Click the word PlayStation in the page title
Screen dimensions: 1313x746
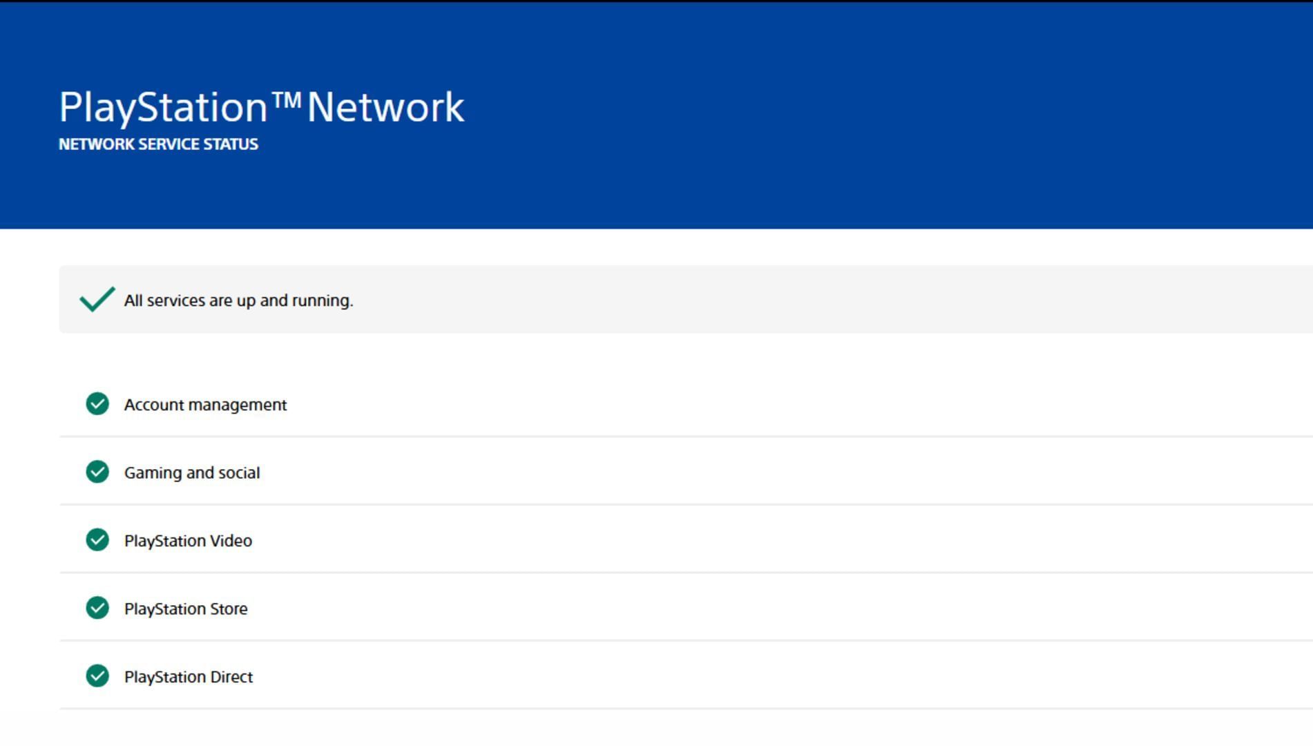pos(163,108)
